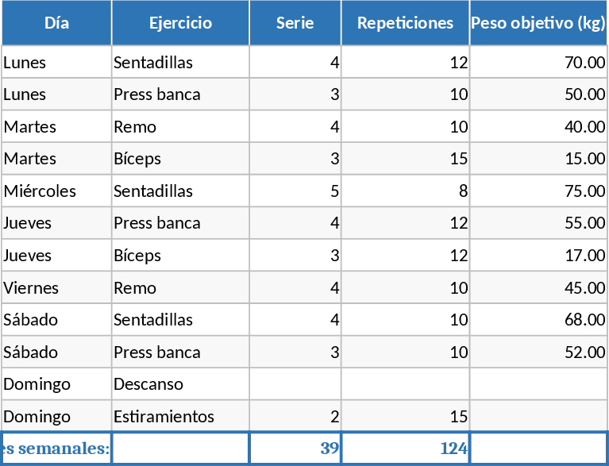Screen dimensions: 609x466
Task: Click the Viernes day cell
Action: (x=56, y=288)
